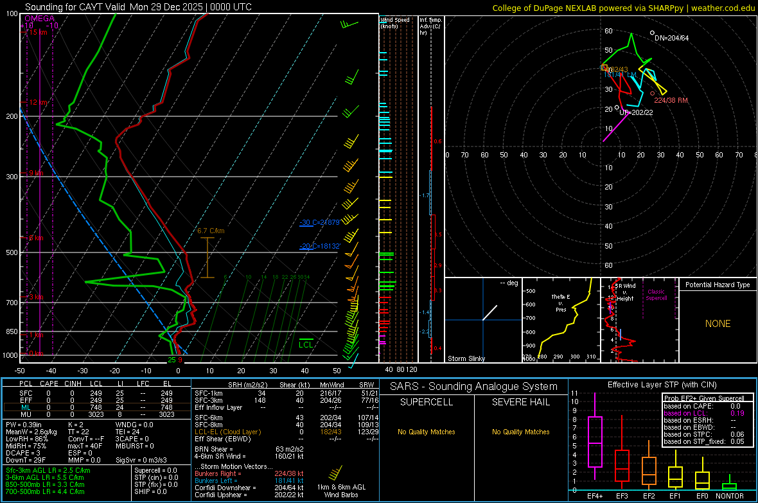Click the 'Supercell = 0.0' value
The height and width of the screenshot is (503, 758).
(x=155, y=470)
